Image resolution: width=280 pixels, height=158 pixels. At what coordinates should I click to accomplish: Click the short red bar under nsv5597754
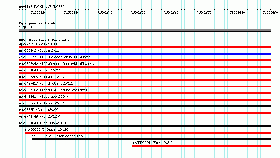click(201, 146)
